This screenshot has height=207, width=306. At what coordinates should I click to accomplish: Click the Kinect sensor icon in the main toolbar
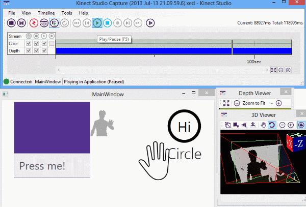tap(44, 23)
